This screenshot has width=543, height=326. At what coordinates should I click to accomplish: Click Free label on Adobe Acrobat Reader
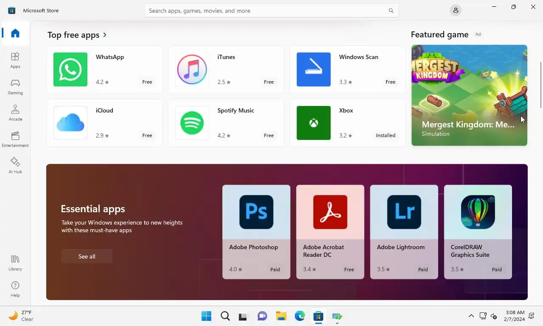(x=349, y=270)
